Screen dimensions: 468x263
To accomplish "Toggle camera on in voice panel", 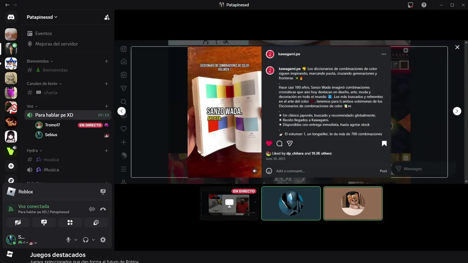I will 18,222.
